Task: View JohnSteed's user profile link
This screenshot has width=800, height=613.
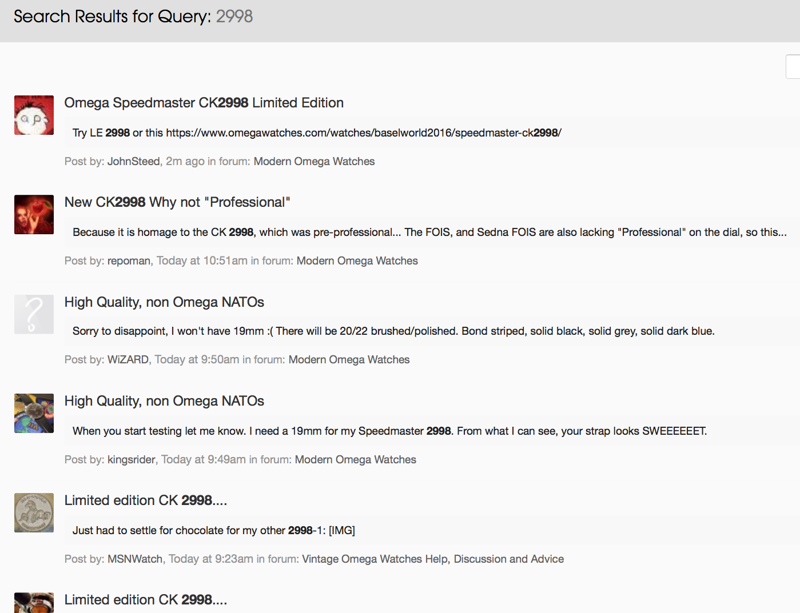Action: [133, 162]
